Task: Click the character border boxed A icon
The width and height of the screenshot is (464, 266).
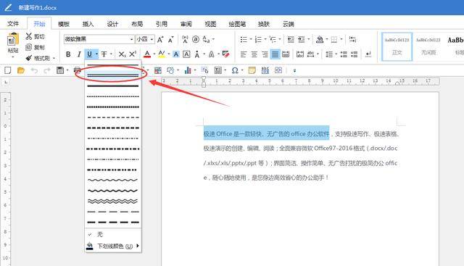Action: [186, 54]
